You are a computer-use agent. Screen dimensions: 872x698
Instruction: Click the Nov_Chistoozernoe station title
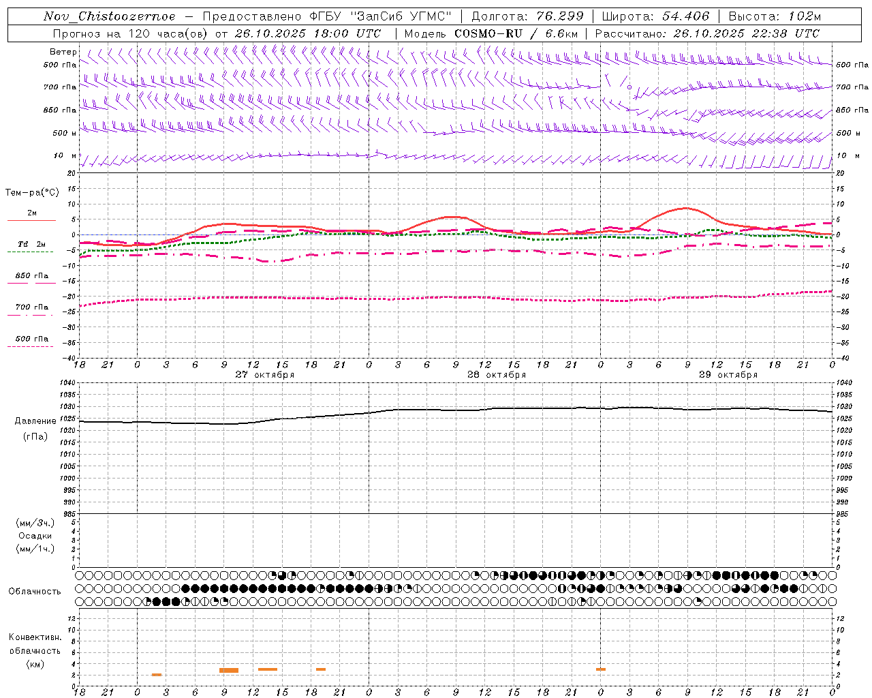click(110, 16)
